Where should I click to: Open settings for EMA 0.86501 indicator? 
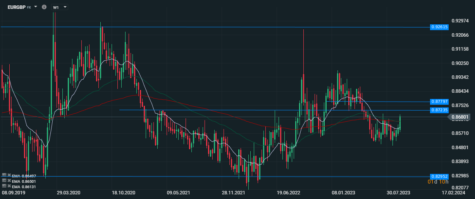pyautogui.click(x=4, y=180)
